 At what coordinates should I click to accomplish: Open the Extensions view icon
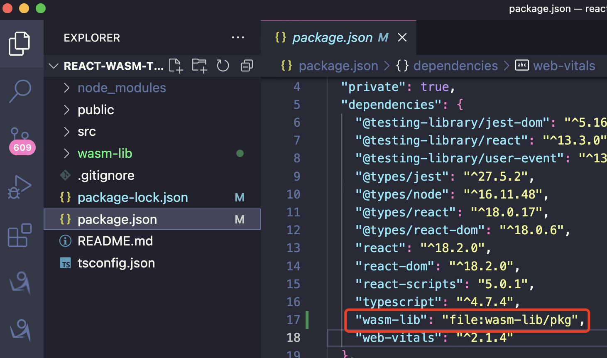(x=20, y=235)
